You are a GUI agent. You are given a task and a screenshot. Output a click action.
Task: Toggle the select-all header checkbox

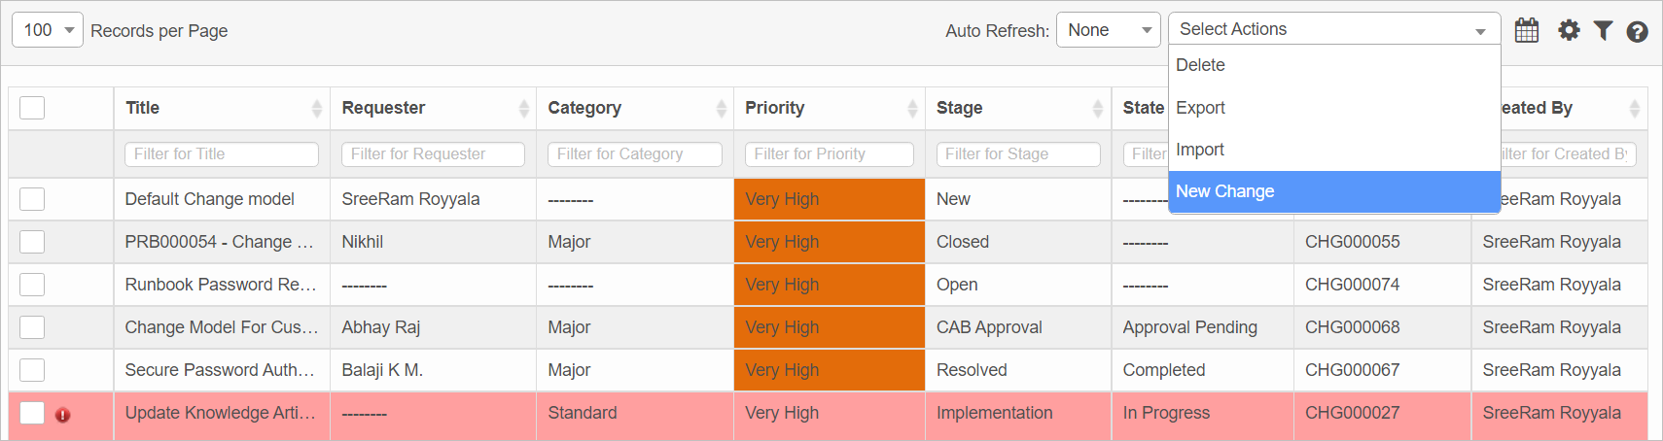32,108
